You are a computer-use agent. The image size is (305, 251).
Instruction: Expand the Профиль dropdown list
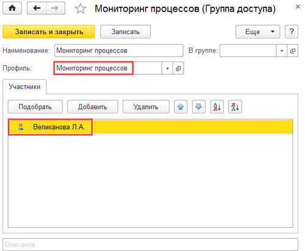coord(167,68)
